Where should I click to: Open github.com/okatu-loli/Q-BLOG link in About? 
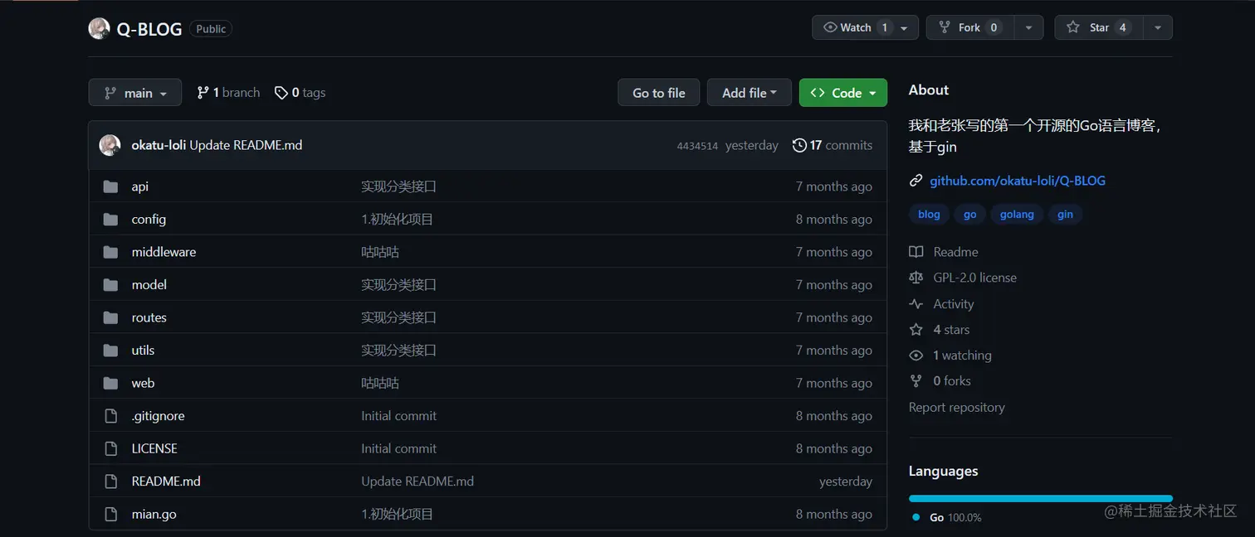1018,181
